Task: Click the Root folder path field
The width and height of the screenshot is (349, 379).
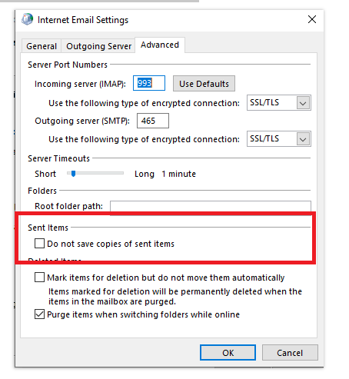Action: (211, 207)
